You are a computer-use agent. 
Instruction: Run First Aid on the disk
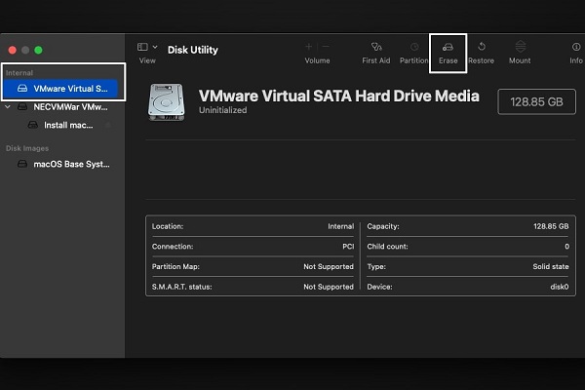(376, 53)
